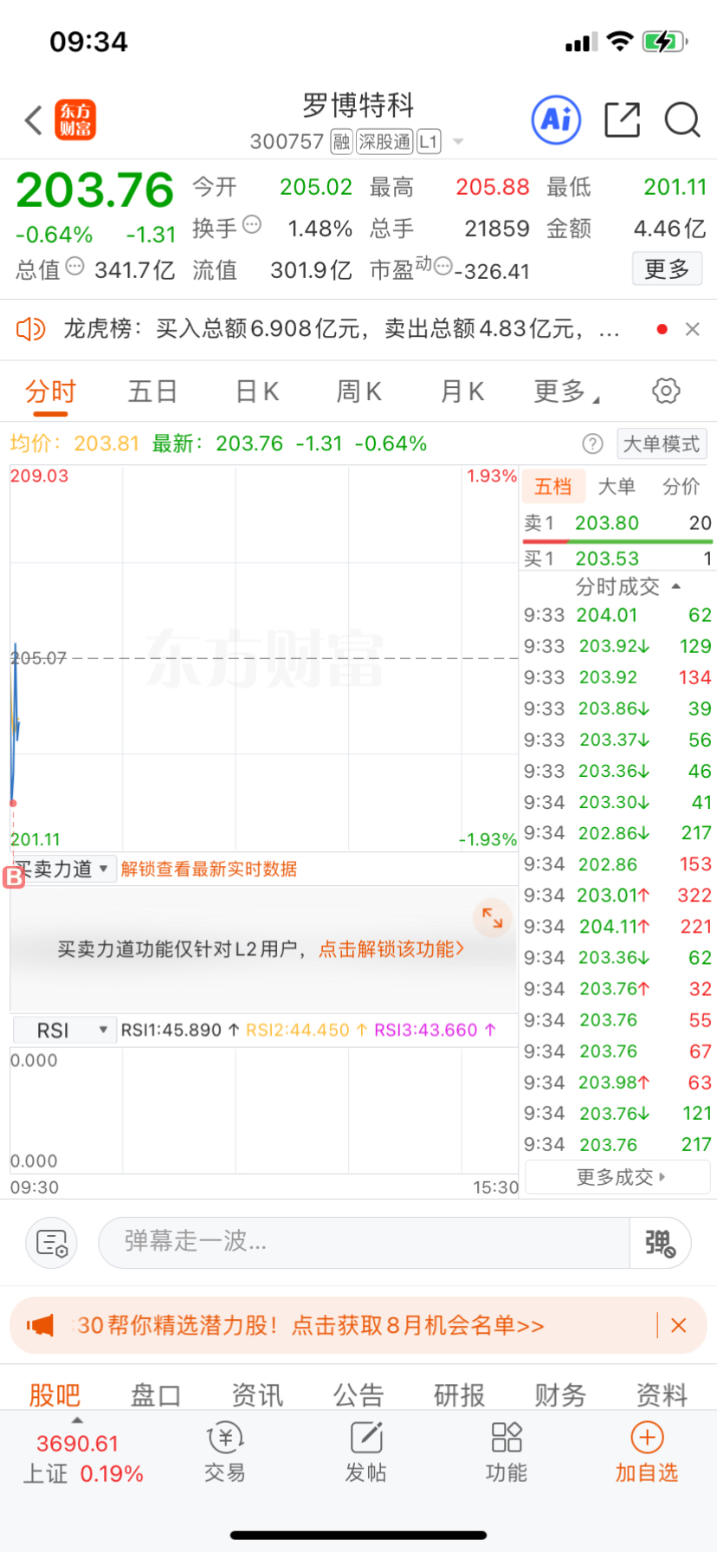Image resolution: width=717 pixels, height=1552 pixels.
Task: Tap the info icon beside 市盈动
Action: (x=442, y=267)
